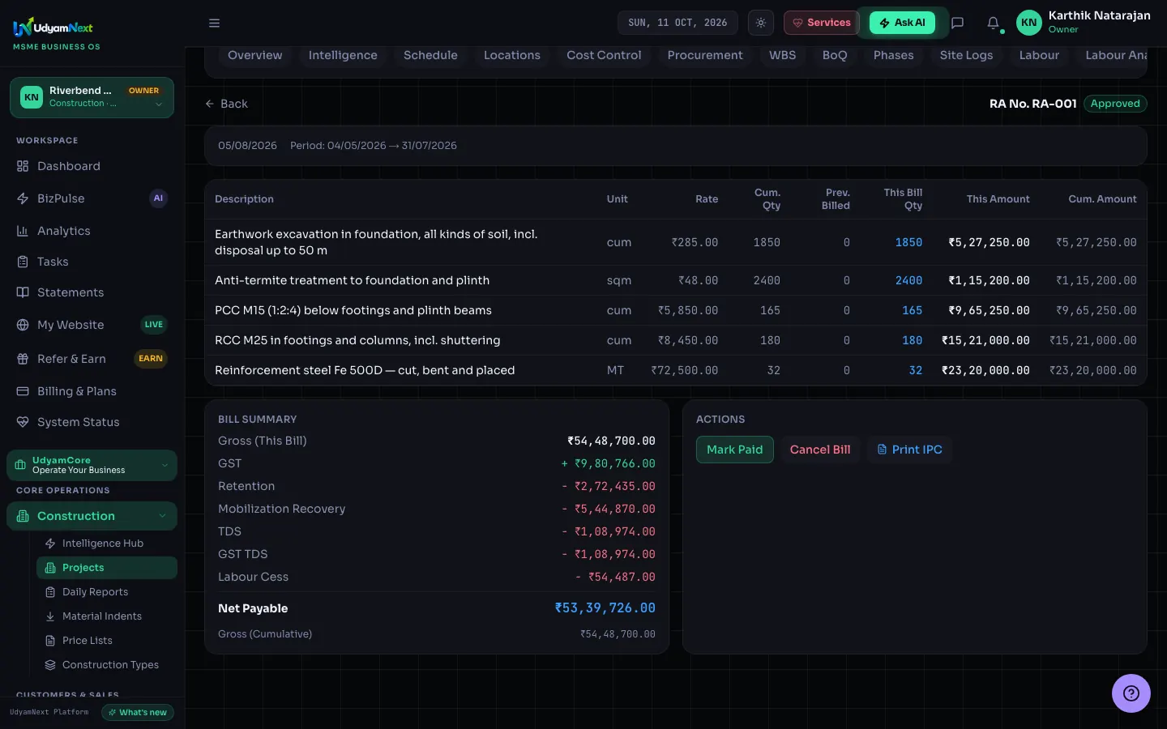Screen dimensions: 1167x729
Task: Switch to the Cost Control tab
Action: tap(604, 55)
